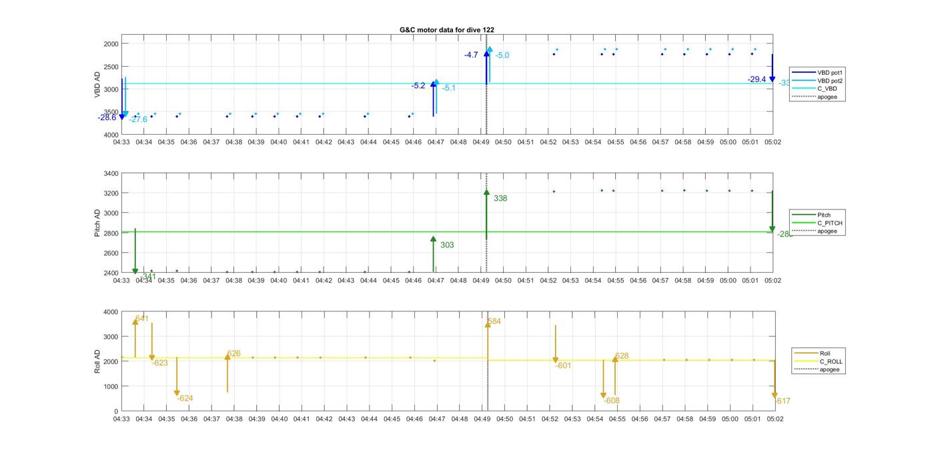Viewport: 934px width, 462px height.
Task: Click the "626" roll data label
Action: tap(233, 354)
